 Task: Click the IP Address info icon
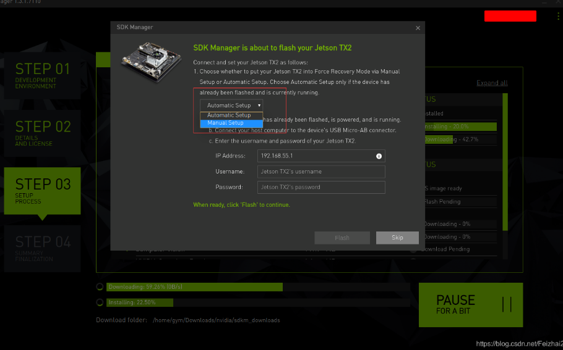pyautogui.click(x=379, y=156)
